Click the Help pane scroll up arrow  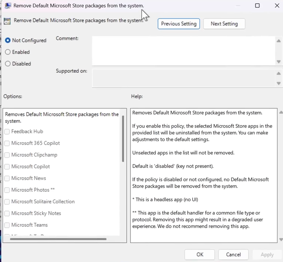tap(281, 112)
